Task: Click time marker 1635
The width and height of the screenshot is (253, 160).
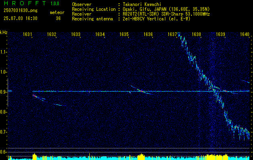Action: [124, 34]
